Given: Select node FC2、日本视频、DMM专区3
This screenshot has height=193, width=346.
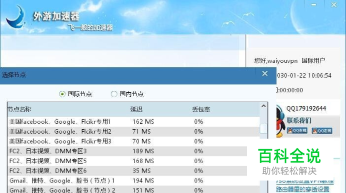Looking at the screenshot, I should pos(127,151).
